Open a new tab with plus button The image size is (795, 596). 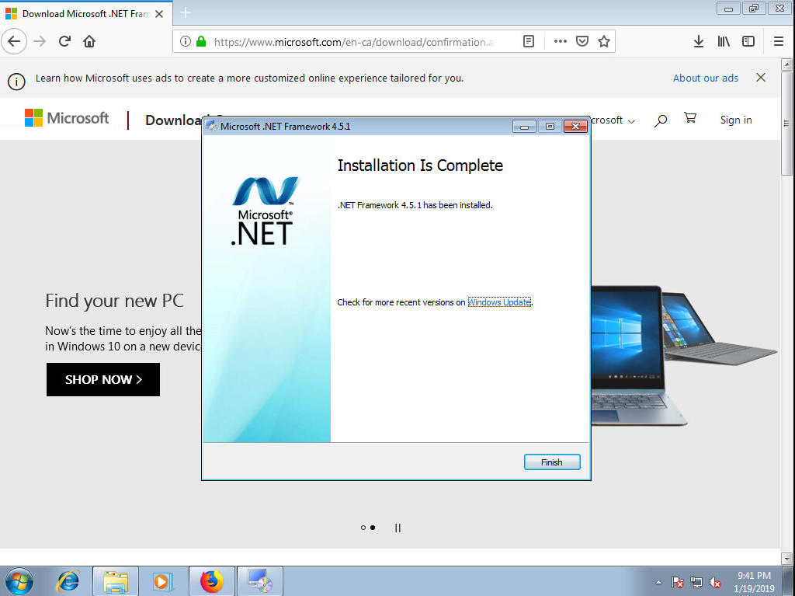[x=186, y=12]
